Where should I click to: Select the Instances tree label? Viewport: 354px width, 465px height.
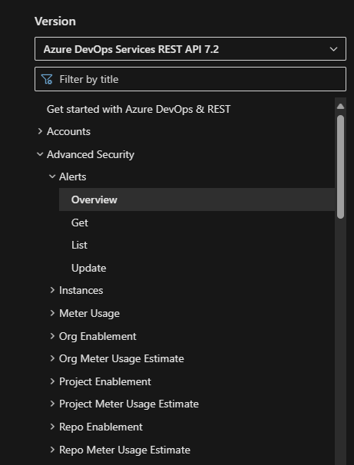click(81, 290)
